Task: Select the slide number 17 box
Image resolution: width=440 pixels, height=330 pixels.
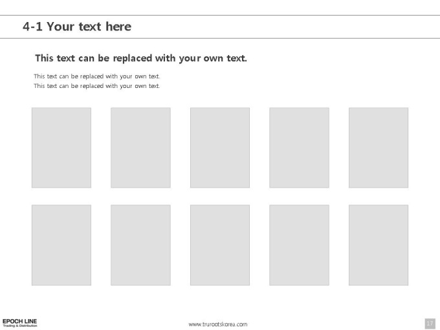Action: 430,324
